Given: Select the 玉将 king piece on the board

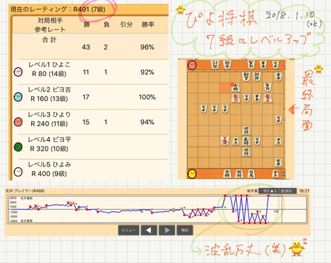Looking at the screenshot, I should [246, 141].
